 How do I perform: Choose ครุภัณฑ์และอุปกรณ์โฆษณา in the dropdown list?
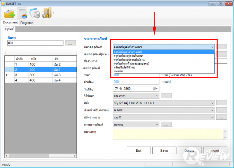(x=164, y=56)
